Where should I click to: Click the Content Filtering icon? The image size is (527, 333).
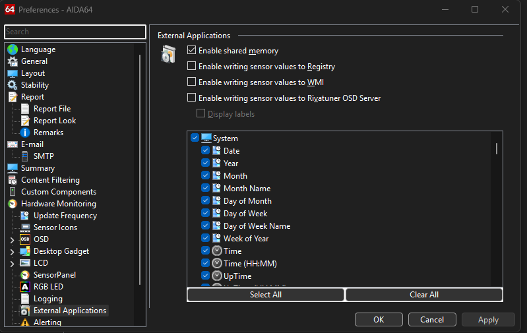[x=13, y=180]
